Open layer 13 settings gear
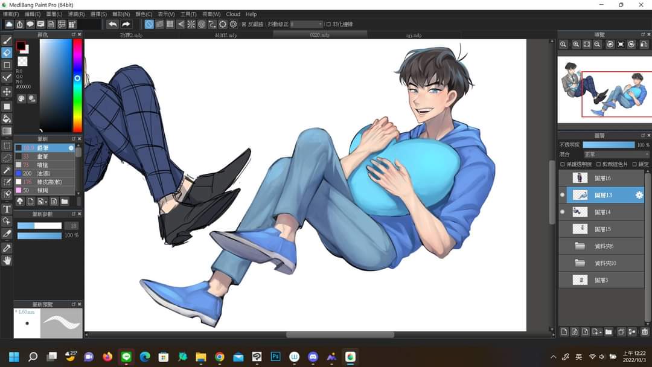 click(x=639, y=195)
